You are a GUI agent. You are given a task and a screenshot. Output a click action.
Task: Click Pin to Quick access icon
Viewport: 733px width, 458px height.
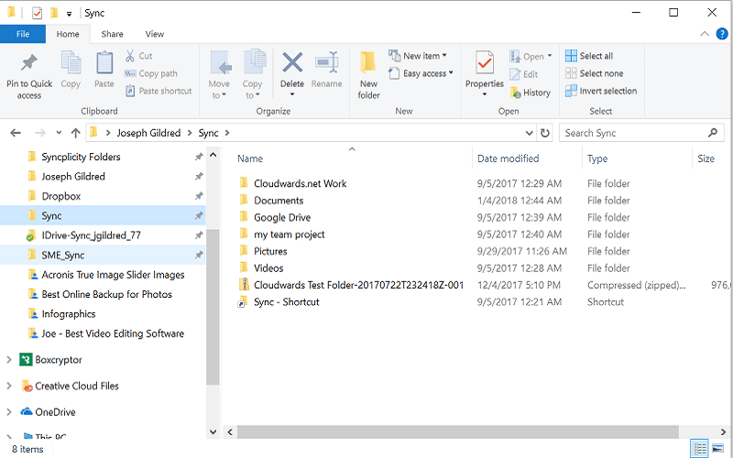tap(29, 62)
